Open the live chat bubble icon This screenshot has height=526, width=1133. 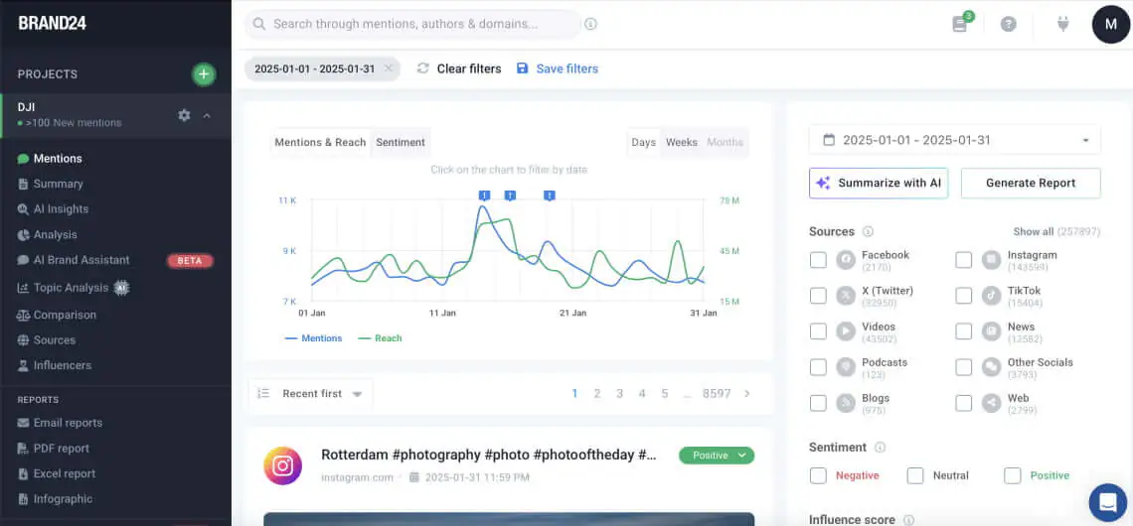pos(1108,502)
